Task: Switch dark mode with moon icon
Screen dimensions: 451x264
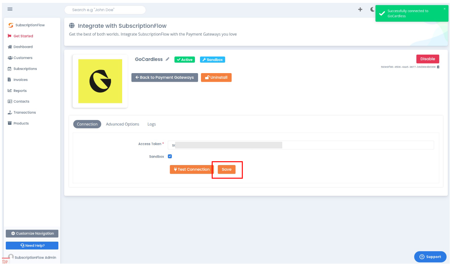Action: tap(372, 10)
